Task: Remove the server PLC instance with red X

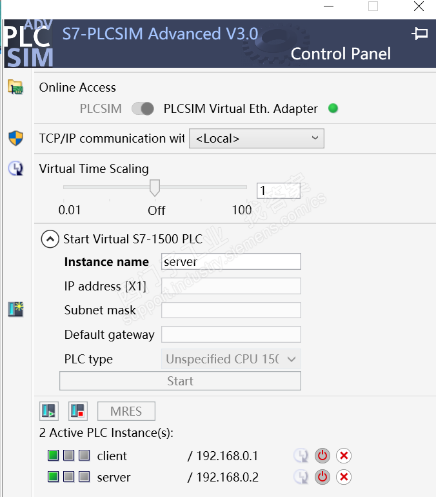Action: click(x=344, y=477)
